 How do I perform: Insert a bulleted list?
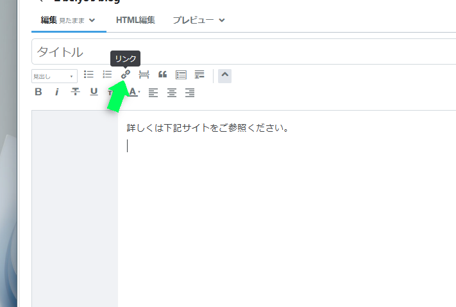[89, 74]
